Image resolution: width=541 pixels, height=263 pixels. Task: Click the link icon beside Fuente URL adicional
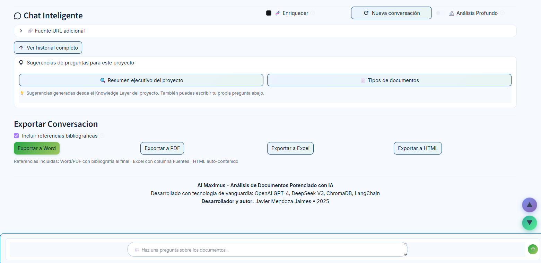click(30, 31)
